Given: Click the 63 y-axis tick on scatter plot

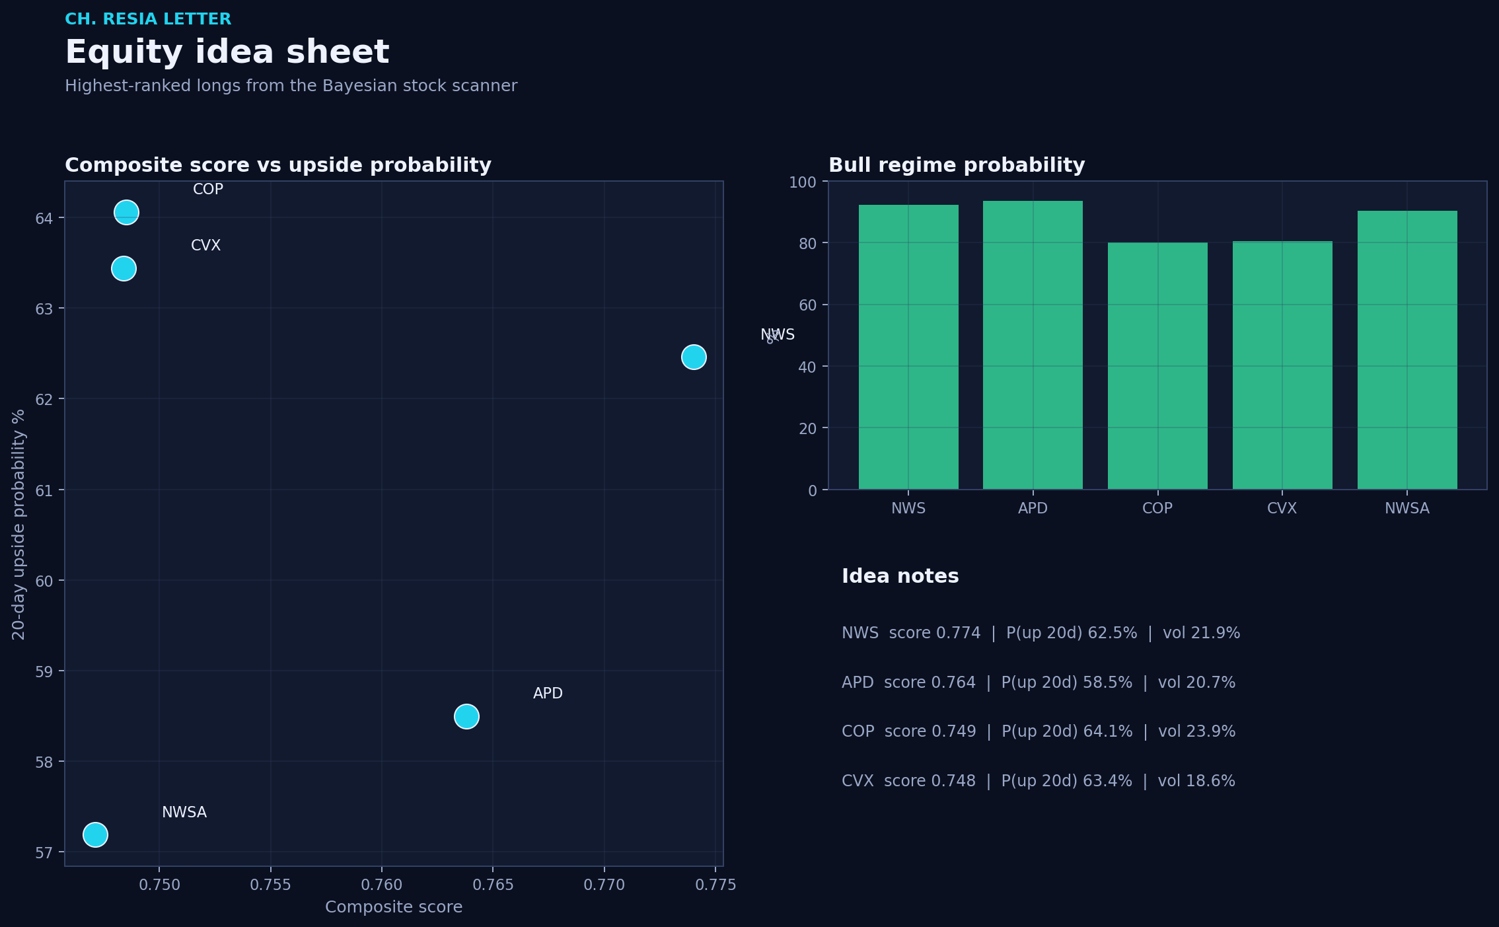Looking at the screenshot, I should pyautogui.click(x=44, y=309).
